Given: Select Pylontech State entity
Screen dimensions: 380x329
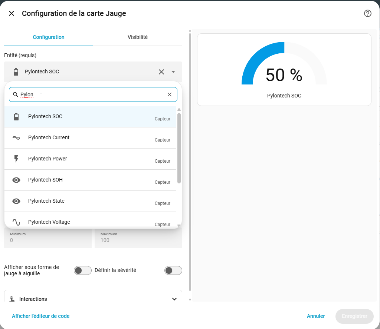Looking at the screenshot, I should pos(90,201).
